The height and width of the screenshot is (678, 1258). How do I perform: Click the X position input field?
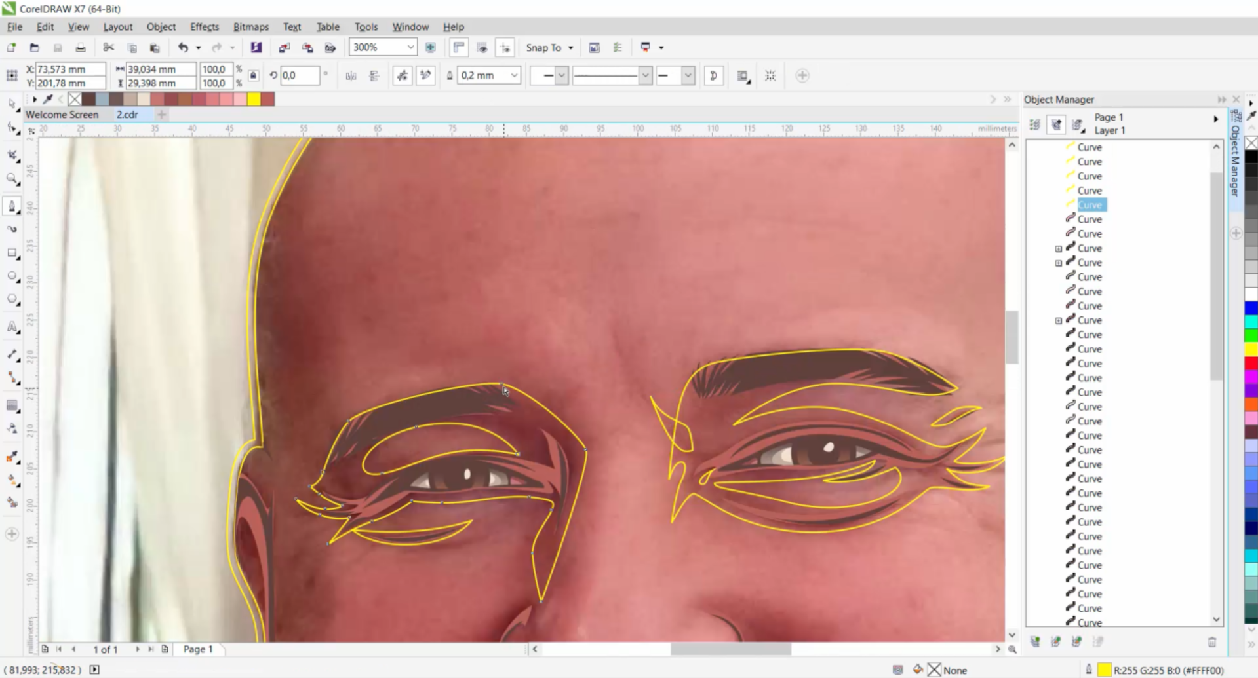tap(70, 69)
